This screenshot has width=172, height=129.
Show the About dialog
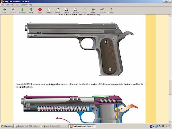coord(111,11)
